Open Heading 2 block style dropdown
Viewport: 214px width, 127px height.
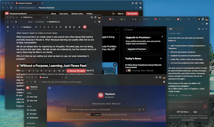point(26,27)
